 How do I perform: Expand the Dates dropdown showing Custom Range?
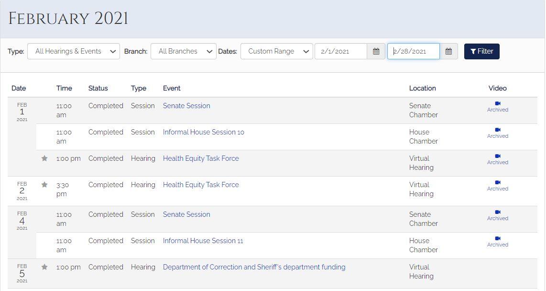[x=277, y=51]
